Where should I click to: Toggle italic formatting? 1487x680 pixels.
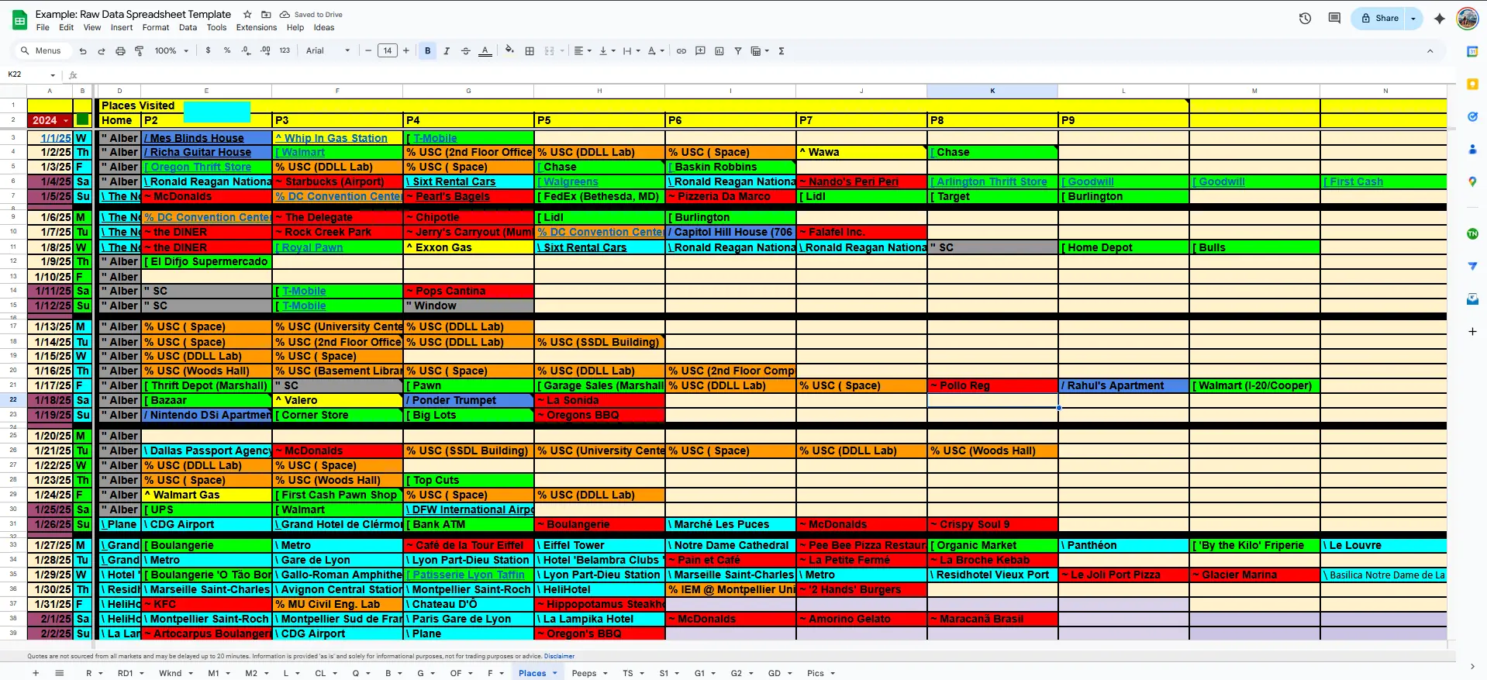447,51
